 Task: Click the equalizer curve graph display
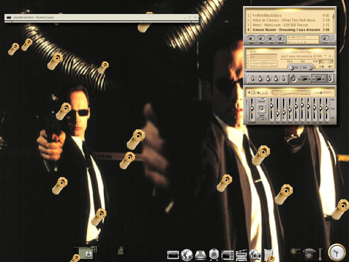click(x=291, y=93)
